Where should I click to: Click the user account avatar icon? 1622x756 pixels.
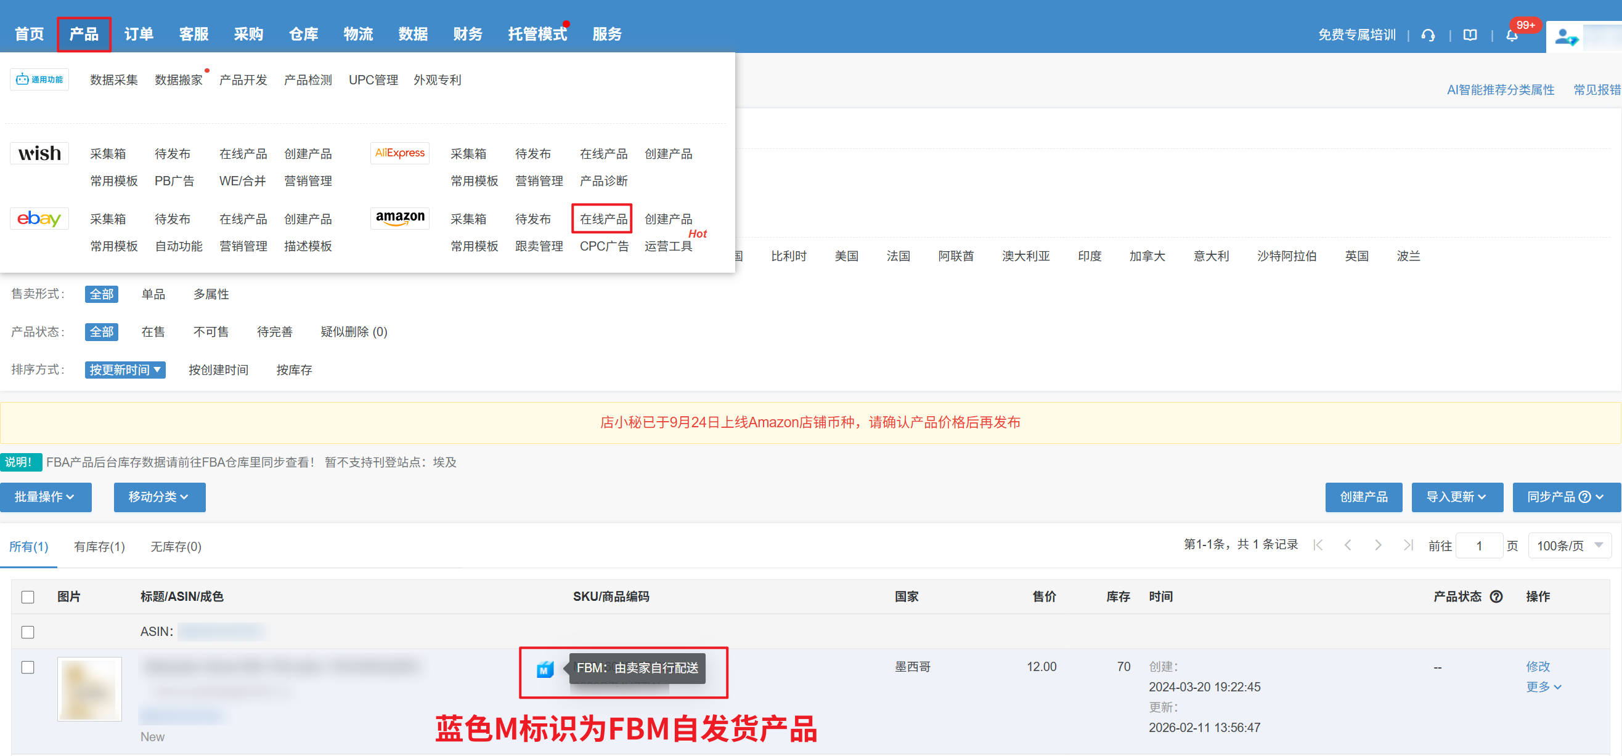[x=1565, y=37]
